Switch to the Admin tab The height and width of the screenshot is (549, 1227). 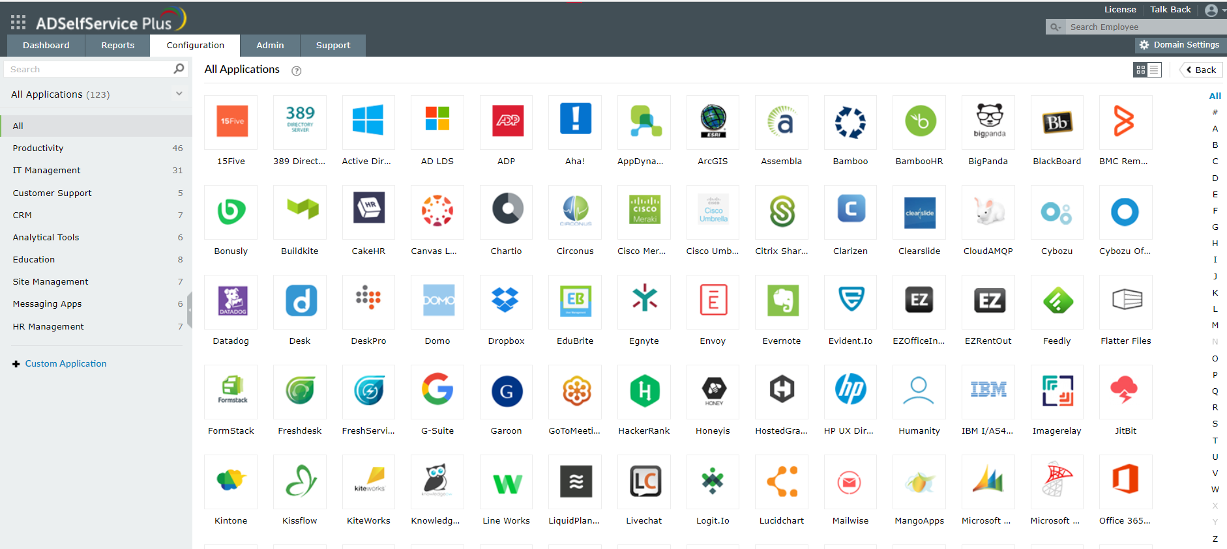270,46
